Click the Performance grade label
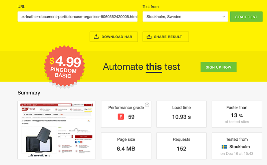This screenshot has width=267, height=165. point(126,108)
